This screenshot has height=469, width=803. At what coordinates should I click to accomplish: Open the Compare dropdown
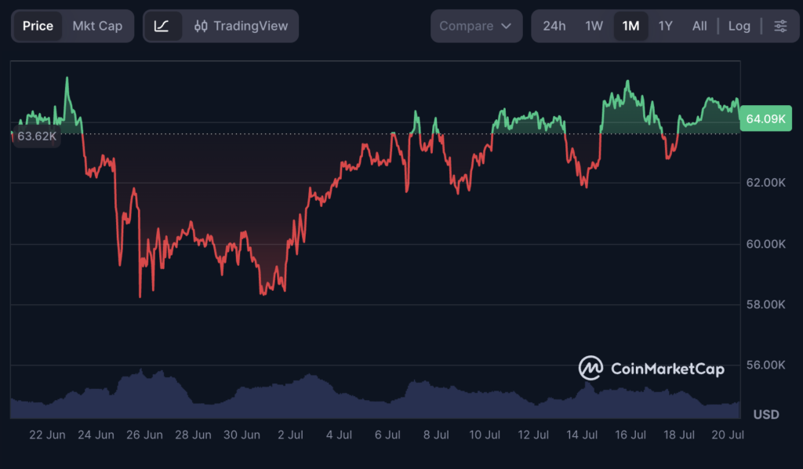coord(476,26)
